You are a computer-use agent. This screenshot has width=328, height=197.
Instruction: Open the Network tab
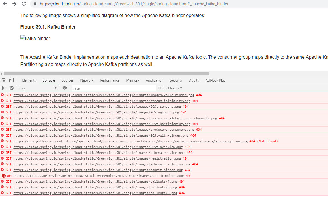click(87, 80)
